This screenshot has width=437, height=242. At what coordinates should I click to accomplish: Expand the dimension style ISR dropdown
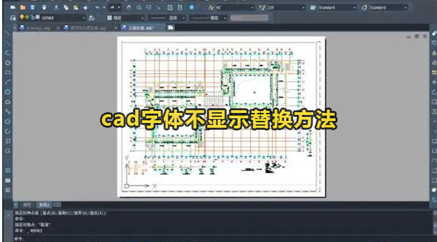(x=303, y=8)
